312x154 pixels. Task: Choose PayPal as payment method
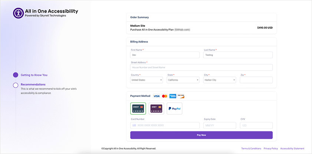[x=174, y=109]
